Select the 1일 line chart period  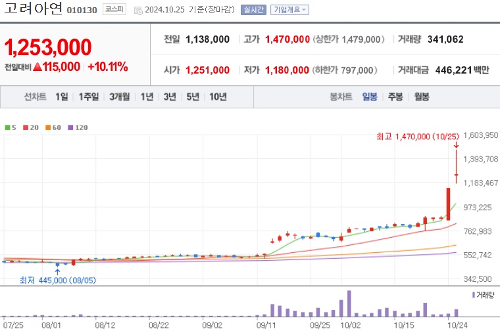click(x=62, y=97)
